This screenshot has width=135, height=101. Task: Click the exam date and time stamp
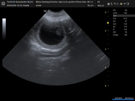[x=18, y=5]
